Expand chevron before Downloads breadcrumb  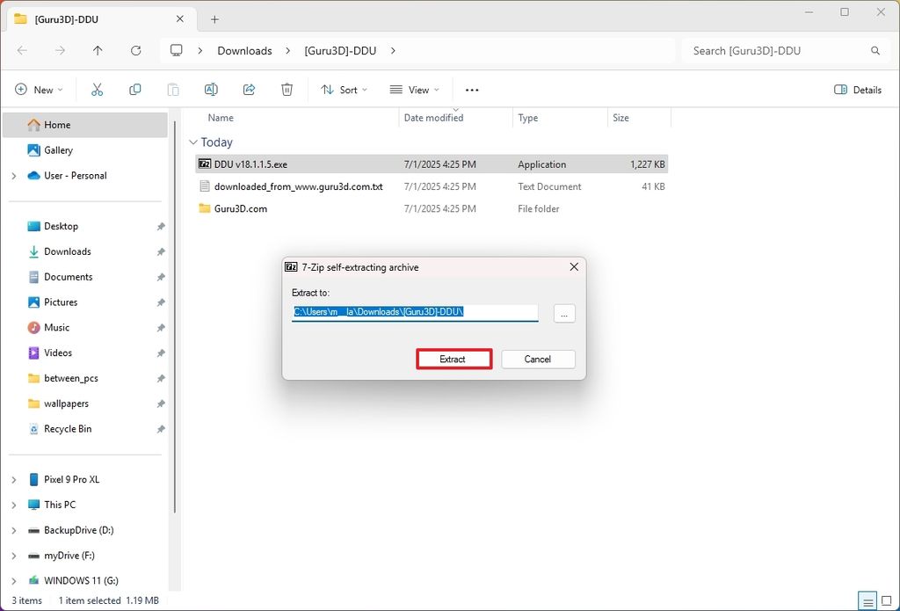(200, 50)
